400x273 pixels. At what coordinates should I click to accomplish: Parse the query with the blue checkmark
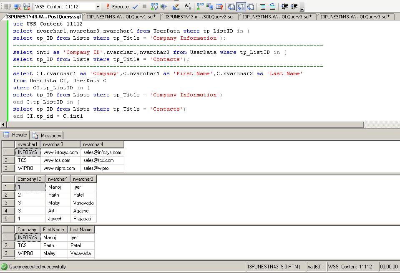click(x=136, y=7)
